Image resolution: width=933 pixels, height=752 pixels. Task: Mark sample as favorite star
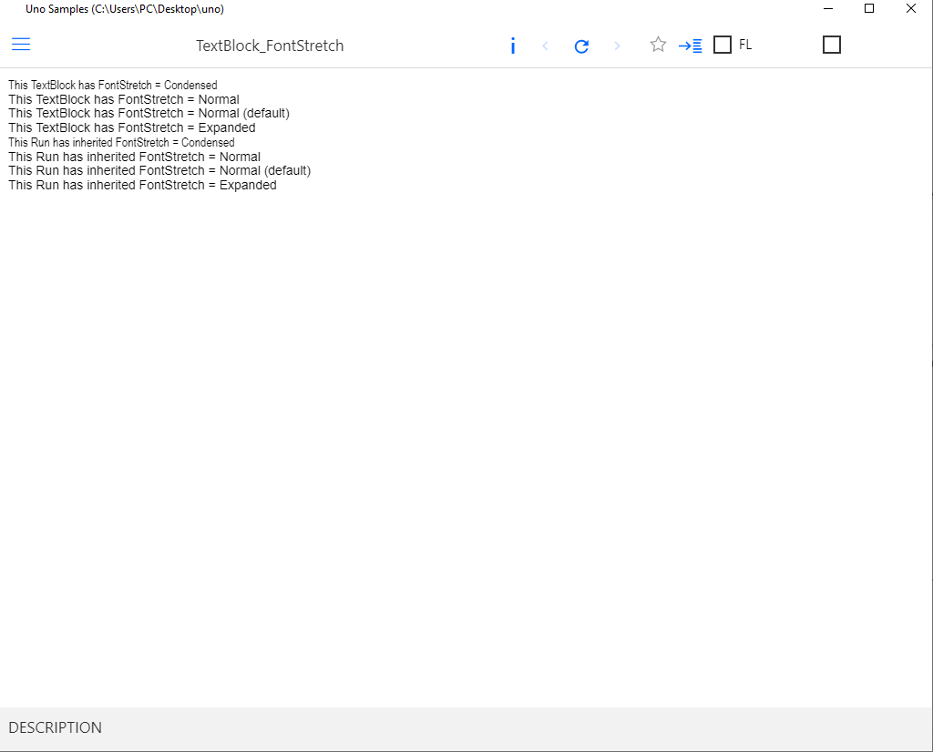[658, 45]
